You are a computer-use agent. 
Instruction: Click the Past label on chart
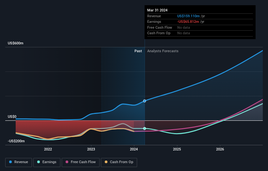(138, 51)
